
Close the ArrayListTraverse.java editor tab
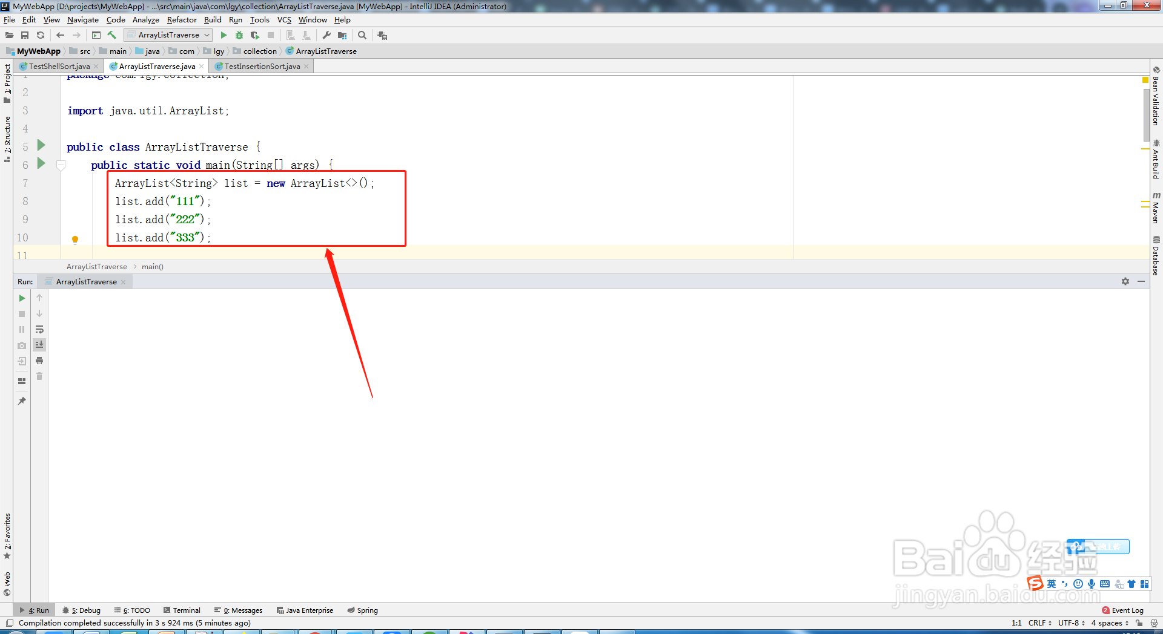[202, 67]
